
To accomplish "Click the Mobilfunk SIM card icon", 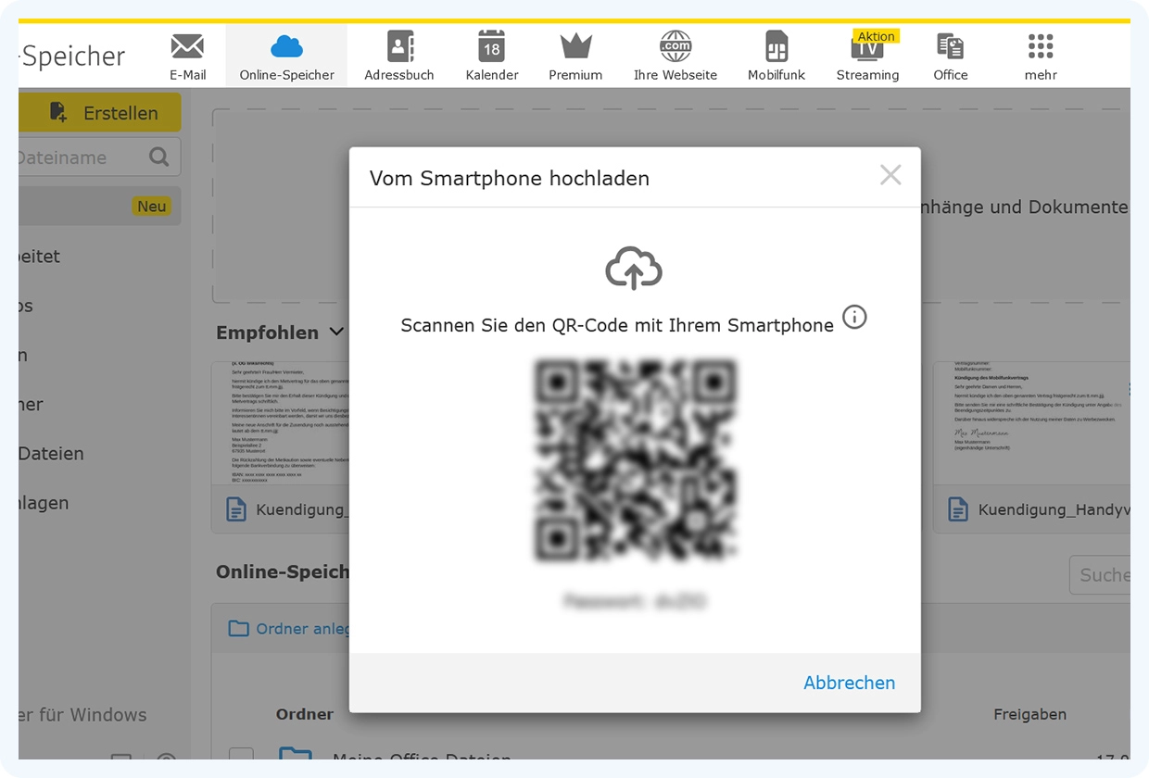I will coord(776,45).
